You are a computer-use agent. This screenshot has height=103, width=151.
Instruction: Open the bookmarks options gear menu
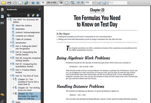tap(9, 15)
